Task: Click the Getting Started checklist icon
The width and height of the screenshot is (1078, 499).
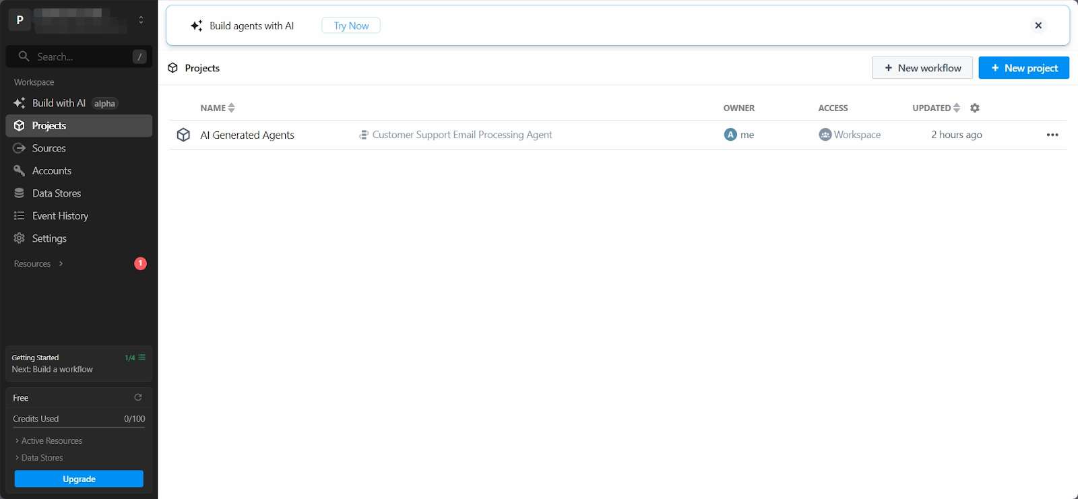Action: tap(141, 358)
